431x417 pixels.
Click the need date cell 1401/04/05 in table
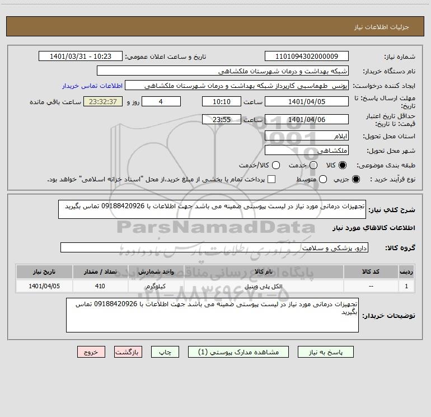click(44, 286)
